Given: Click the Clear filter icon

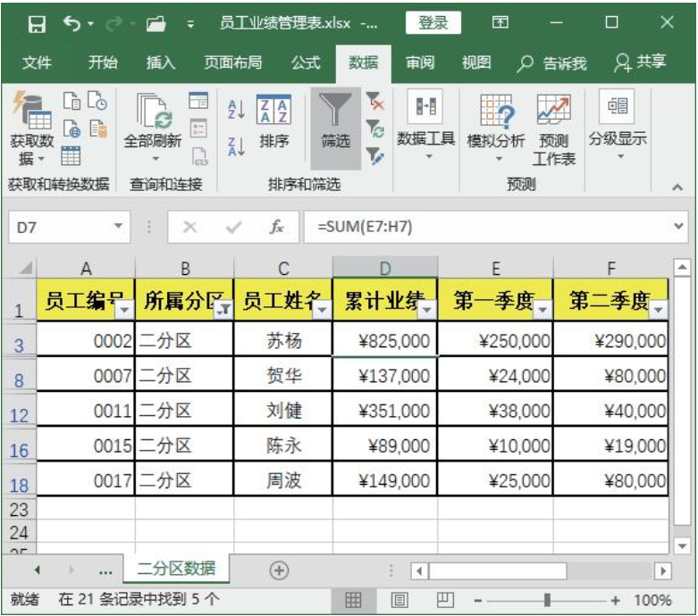Looking at the screenshot, I should click(375, 101).
